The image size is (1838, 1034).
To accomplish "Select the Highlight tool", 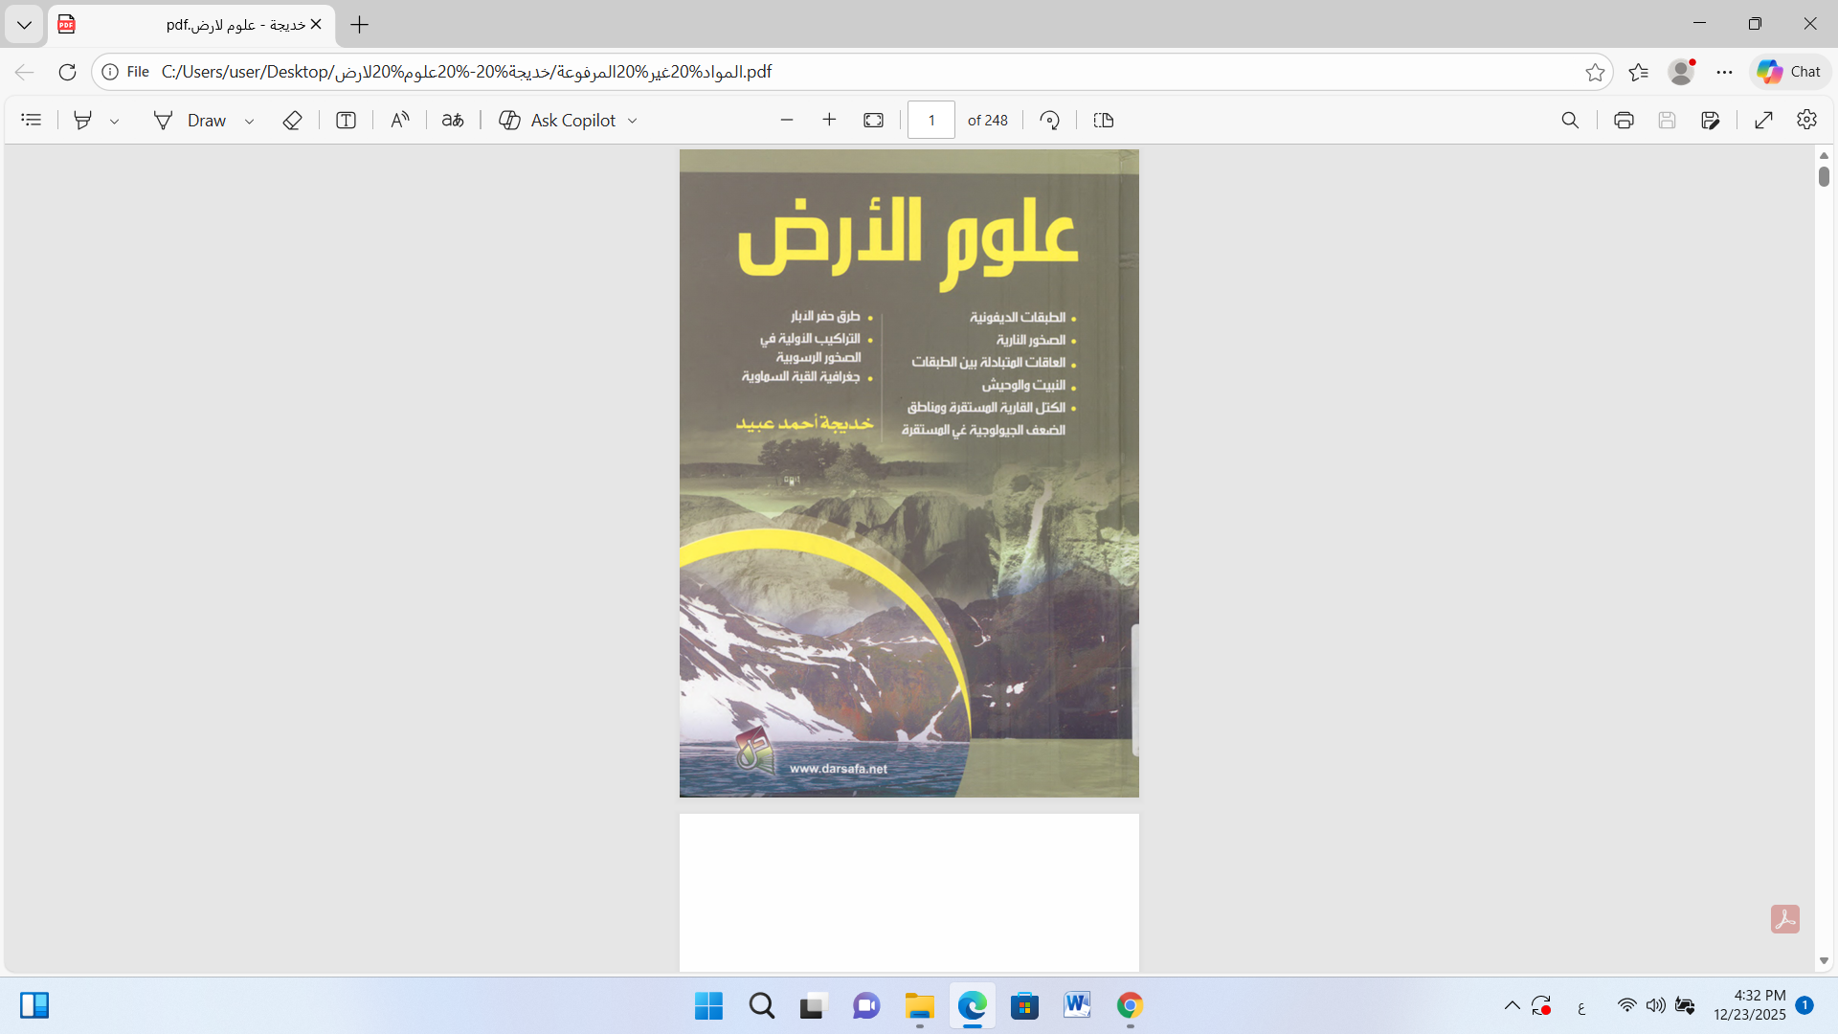I will [x=83, y=120].
